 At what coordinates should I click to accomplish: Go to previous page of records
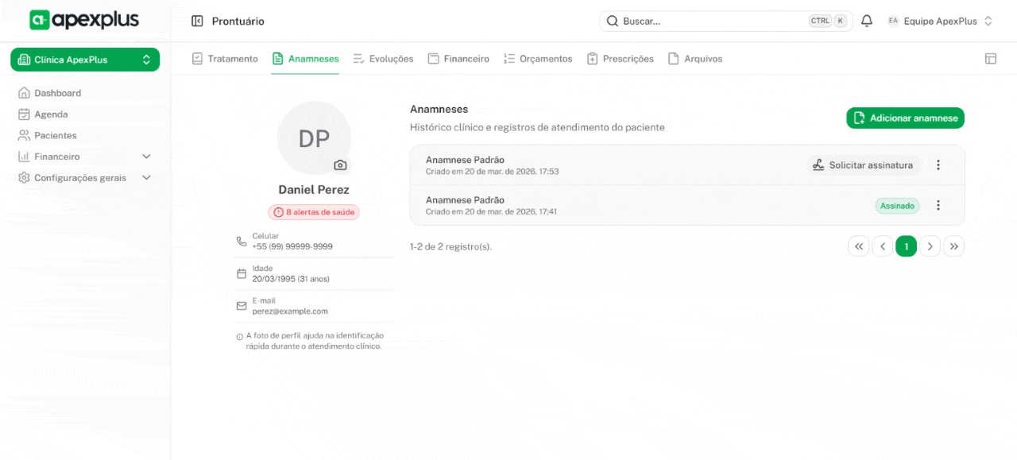(882, 246)
